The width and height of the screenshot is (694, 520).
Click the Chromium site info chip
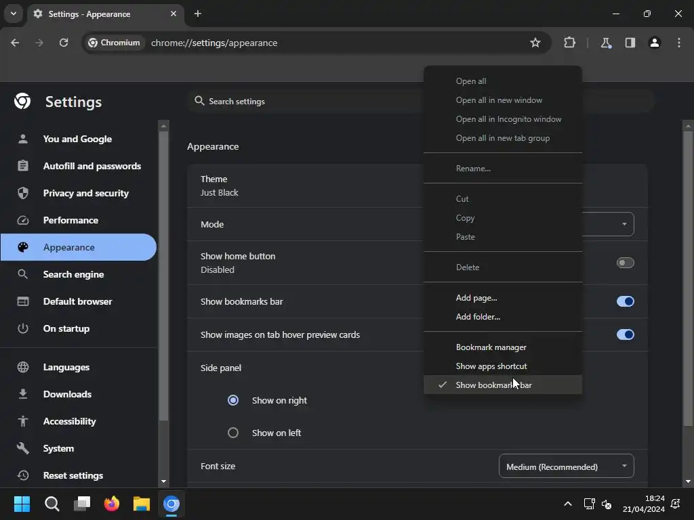(x=114, y=43)
